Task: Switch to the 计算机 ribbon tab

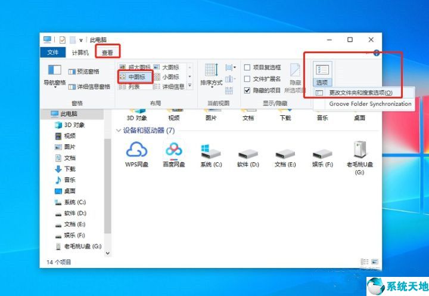Action: 80,53
